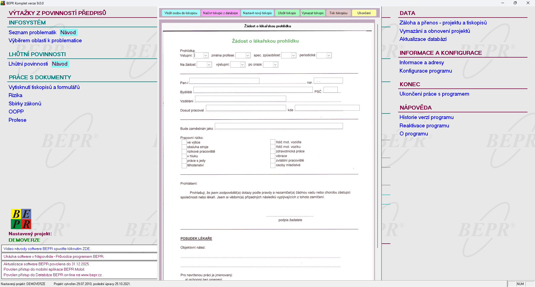Click 'Ukončení práce s programem'
Screen dimensions: 535x287
434,94
